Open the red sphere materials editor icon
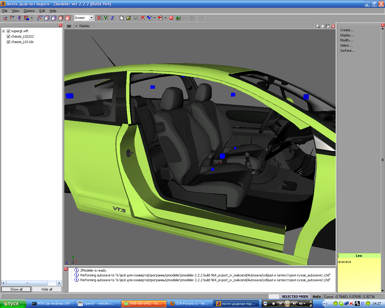Viewport: 385px width, 308px height. coord(171,18)
